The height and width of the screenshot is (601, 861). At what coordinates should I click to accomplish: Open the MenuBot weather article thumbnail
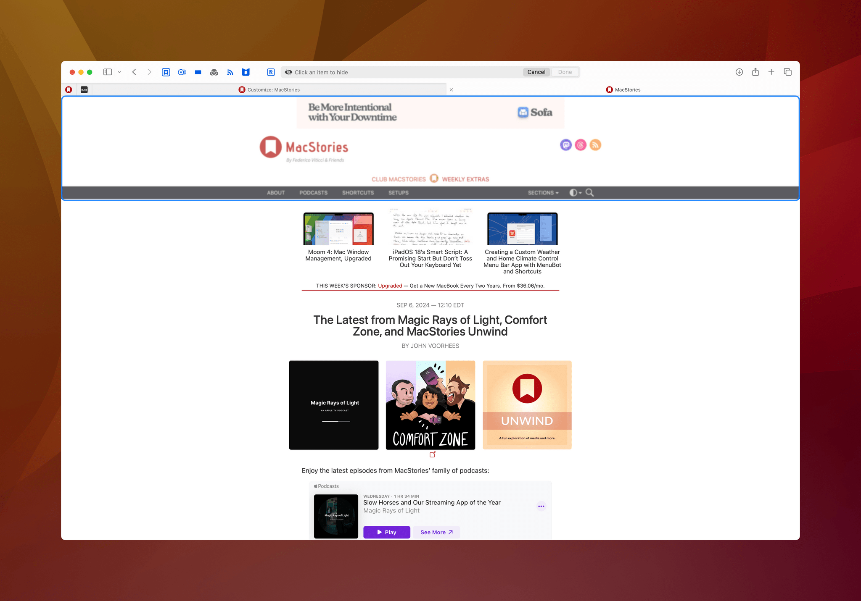pos(522,228)
